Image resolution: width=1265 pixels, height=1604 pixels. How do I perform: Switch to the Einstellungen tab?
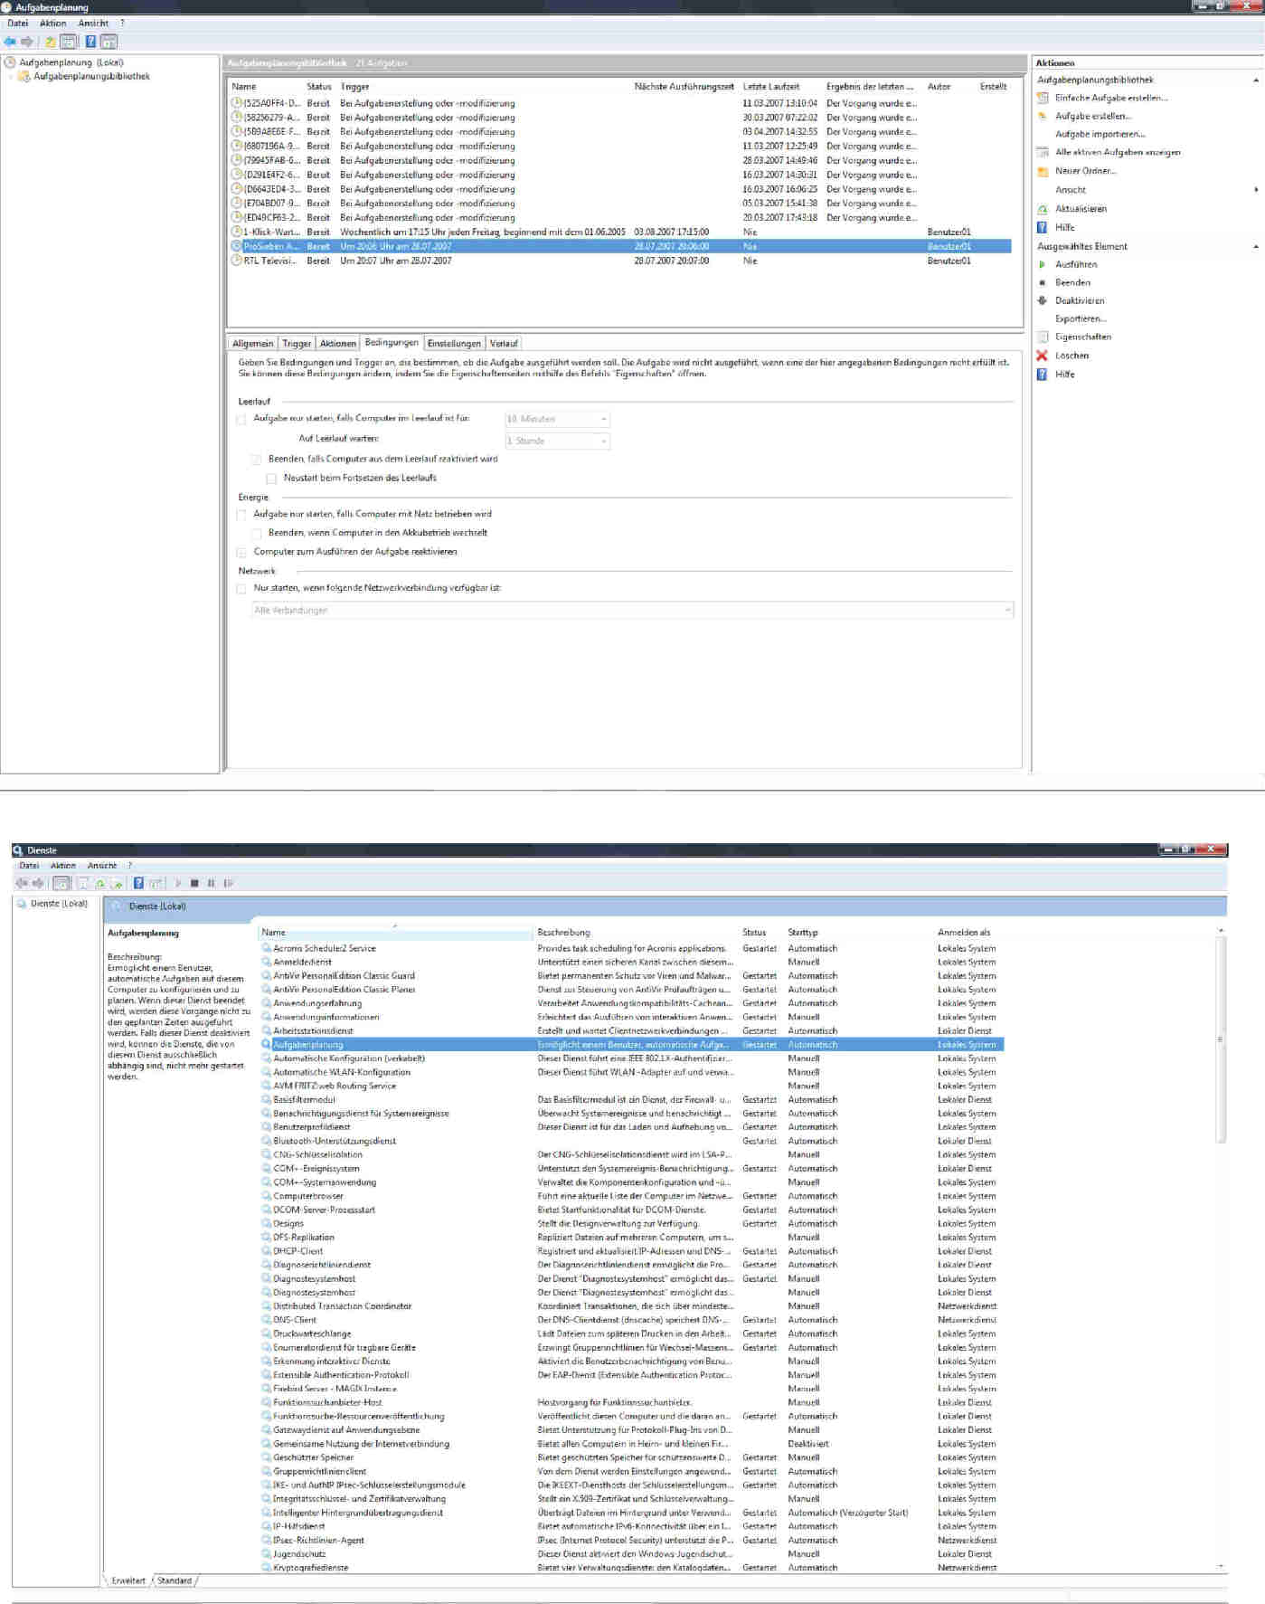454,344
